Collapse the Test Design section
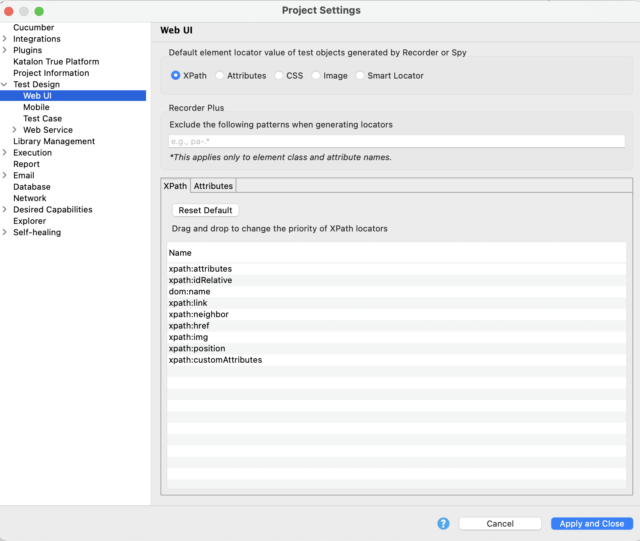Viewport: 640px width, 541px height. click(x=5, y=84)
